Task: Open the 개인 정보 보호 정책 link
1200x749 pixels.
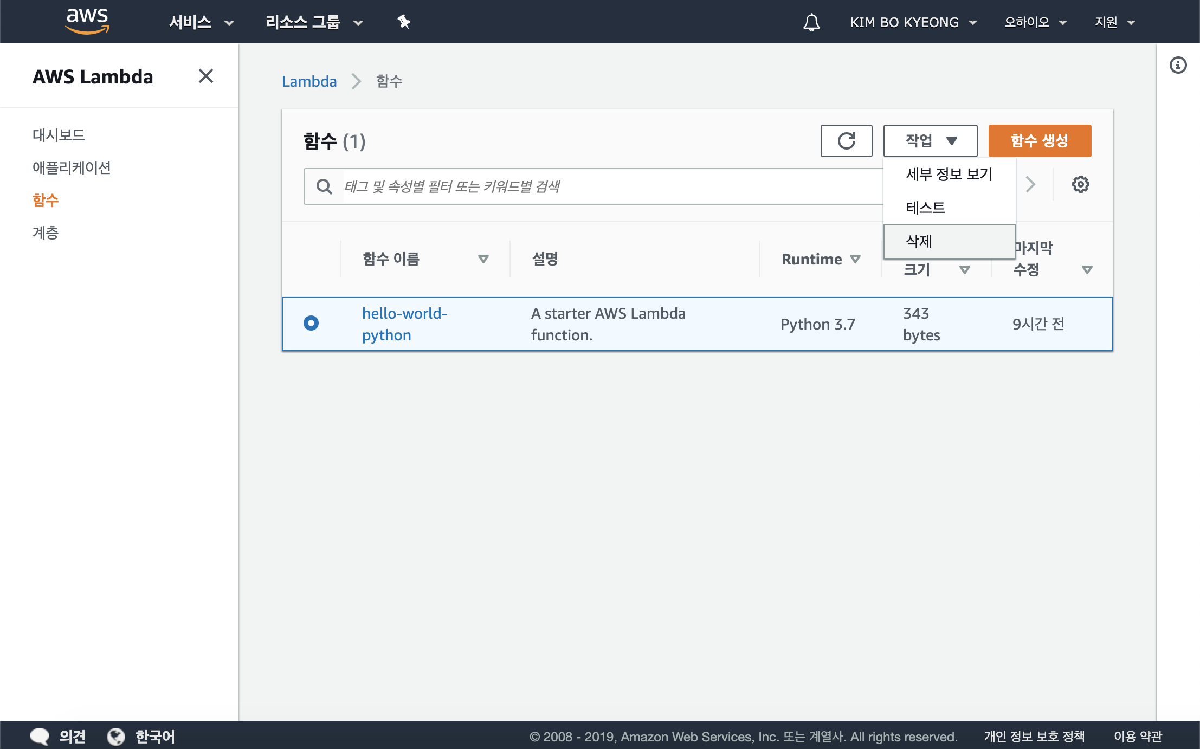Action: pos(1034,736)
